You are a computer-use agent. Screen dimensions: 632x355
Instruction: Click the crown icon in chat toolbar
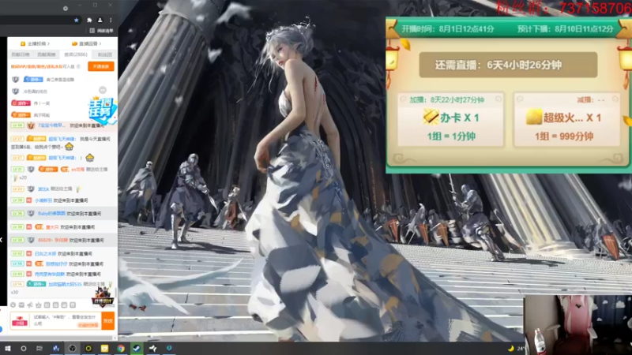(38, 305)
